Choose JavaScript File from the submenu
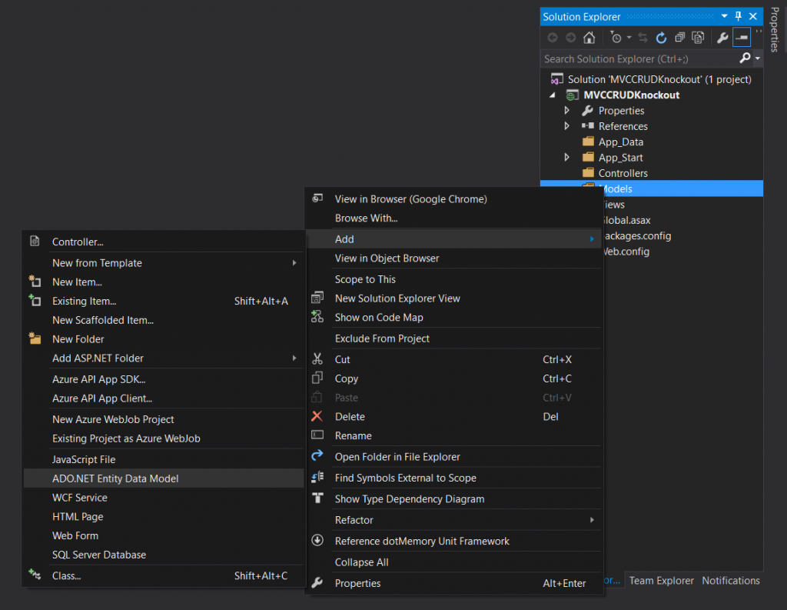Viewport: 787px width, 610px height. pos(164,459)
